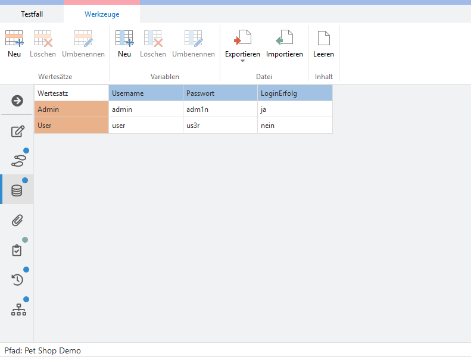Switch to the Testfall tab
This screenshot has height=357, width=471.
click(x=32, y=14)
